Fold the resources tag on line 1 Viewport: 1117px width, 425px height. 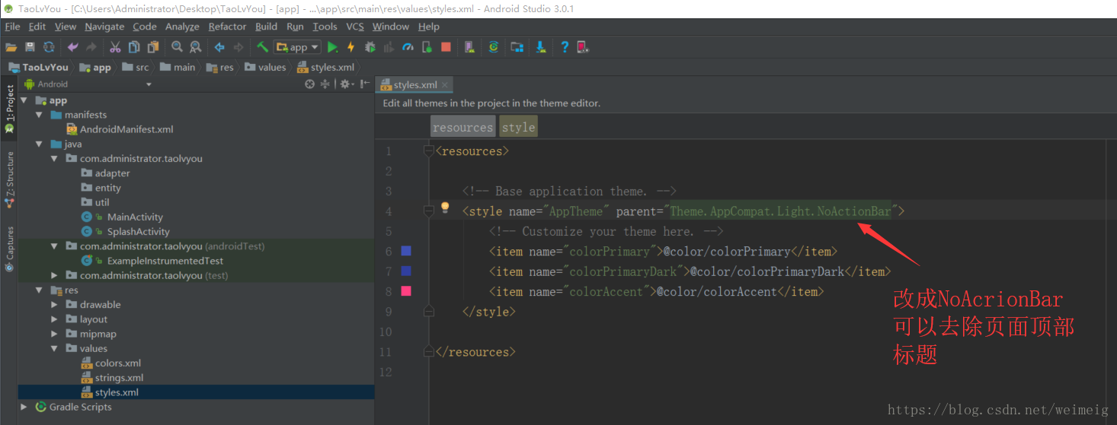click(428, 151)
